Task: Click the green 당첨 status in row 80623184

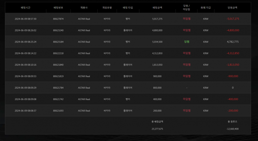Action: (187, 42)
